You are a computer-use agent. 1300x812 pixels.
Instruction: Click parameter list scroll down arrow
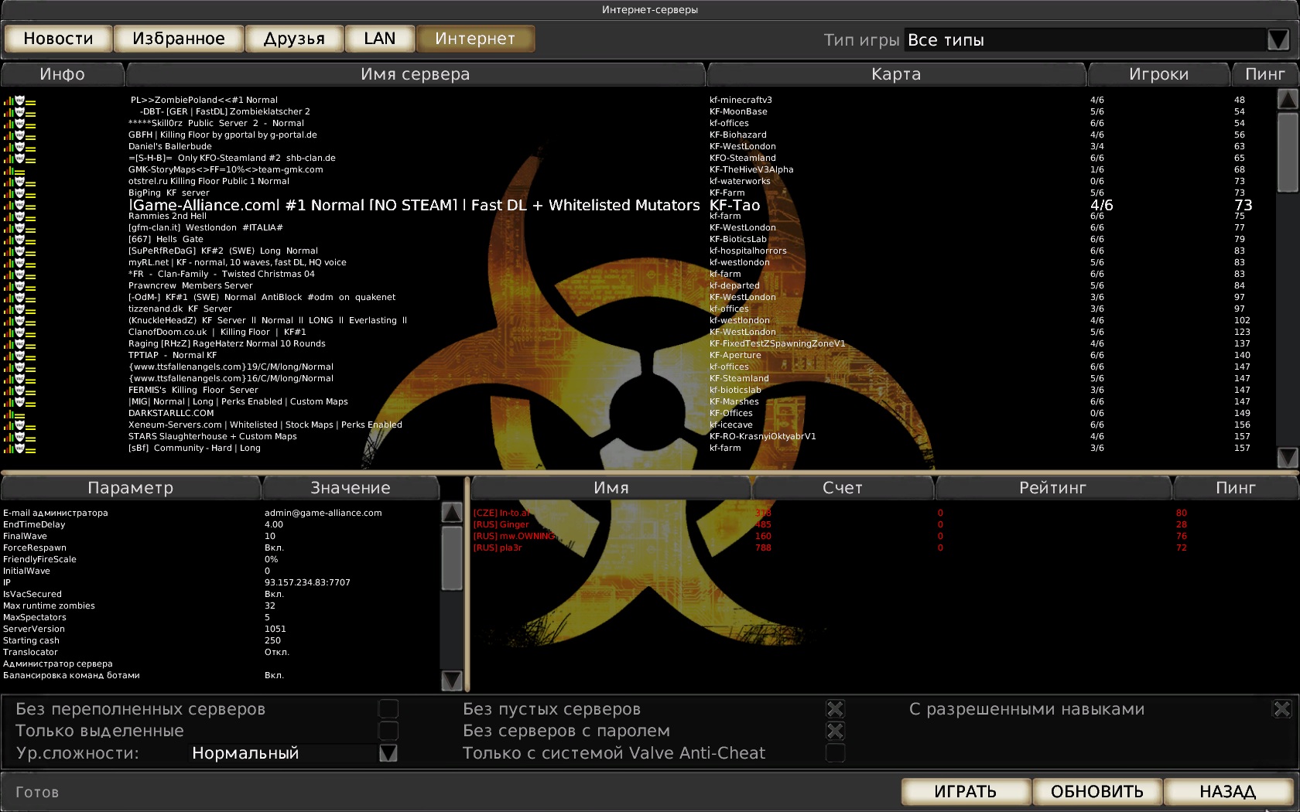[x=452, y=681]
